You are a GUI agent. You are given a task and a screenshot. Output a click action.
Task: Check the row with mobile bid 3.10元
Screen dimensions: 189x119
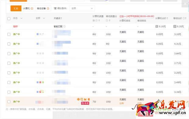(x=9, y=34)
